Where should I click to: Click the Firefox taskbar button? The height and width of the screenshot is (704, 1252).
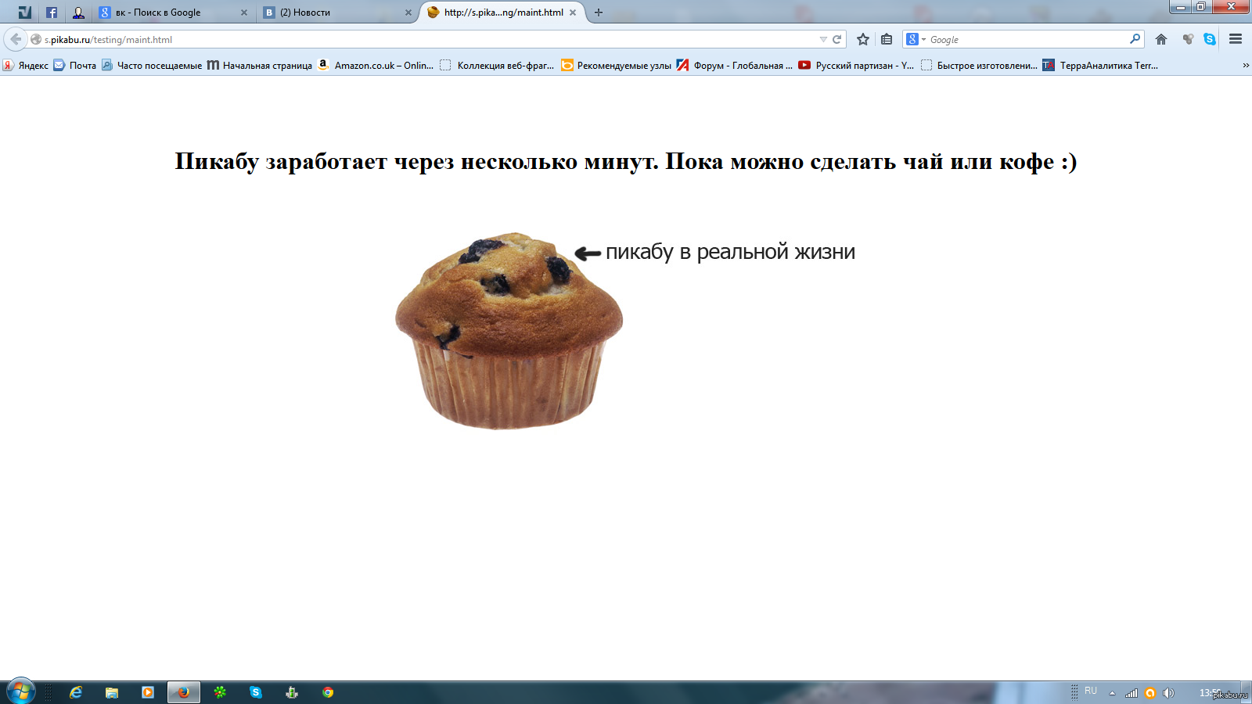[184, 692]
